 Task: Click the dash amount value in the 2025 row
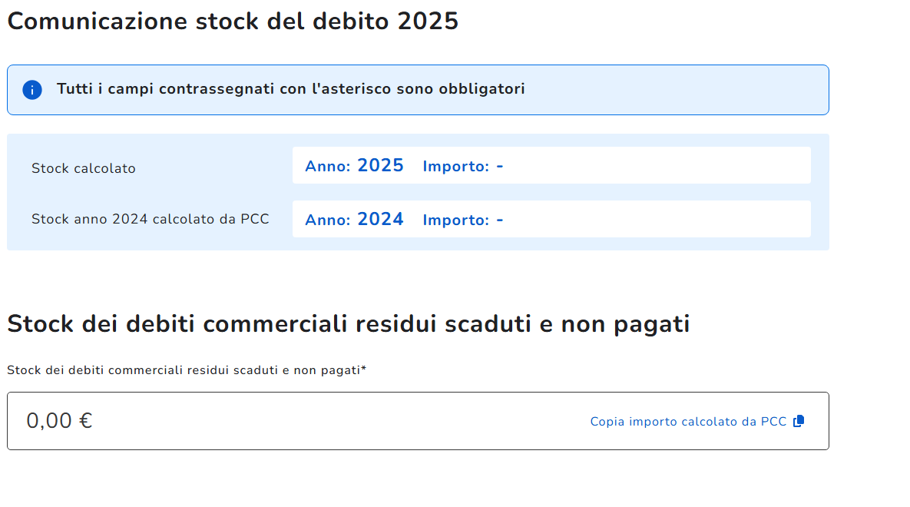500,166
